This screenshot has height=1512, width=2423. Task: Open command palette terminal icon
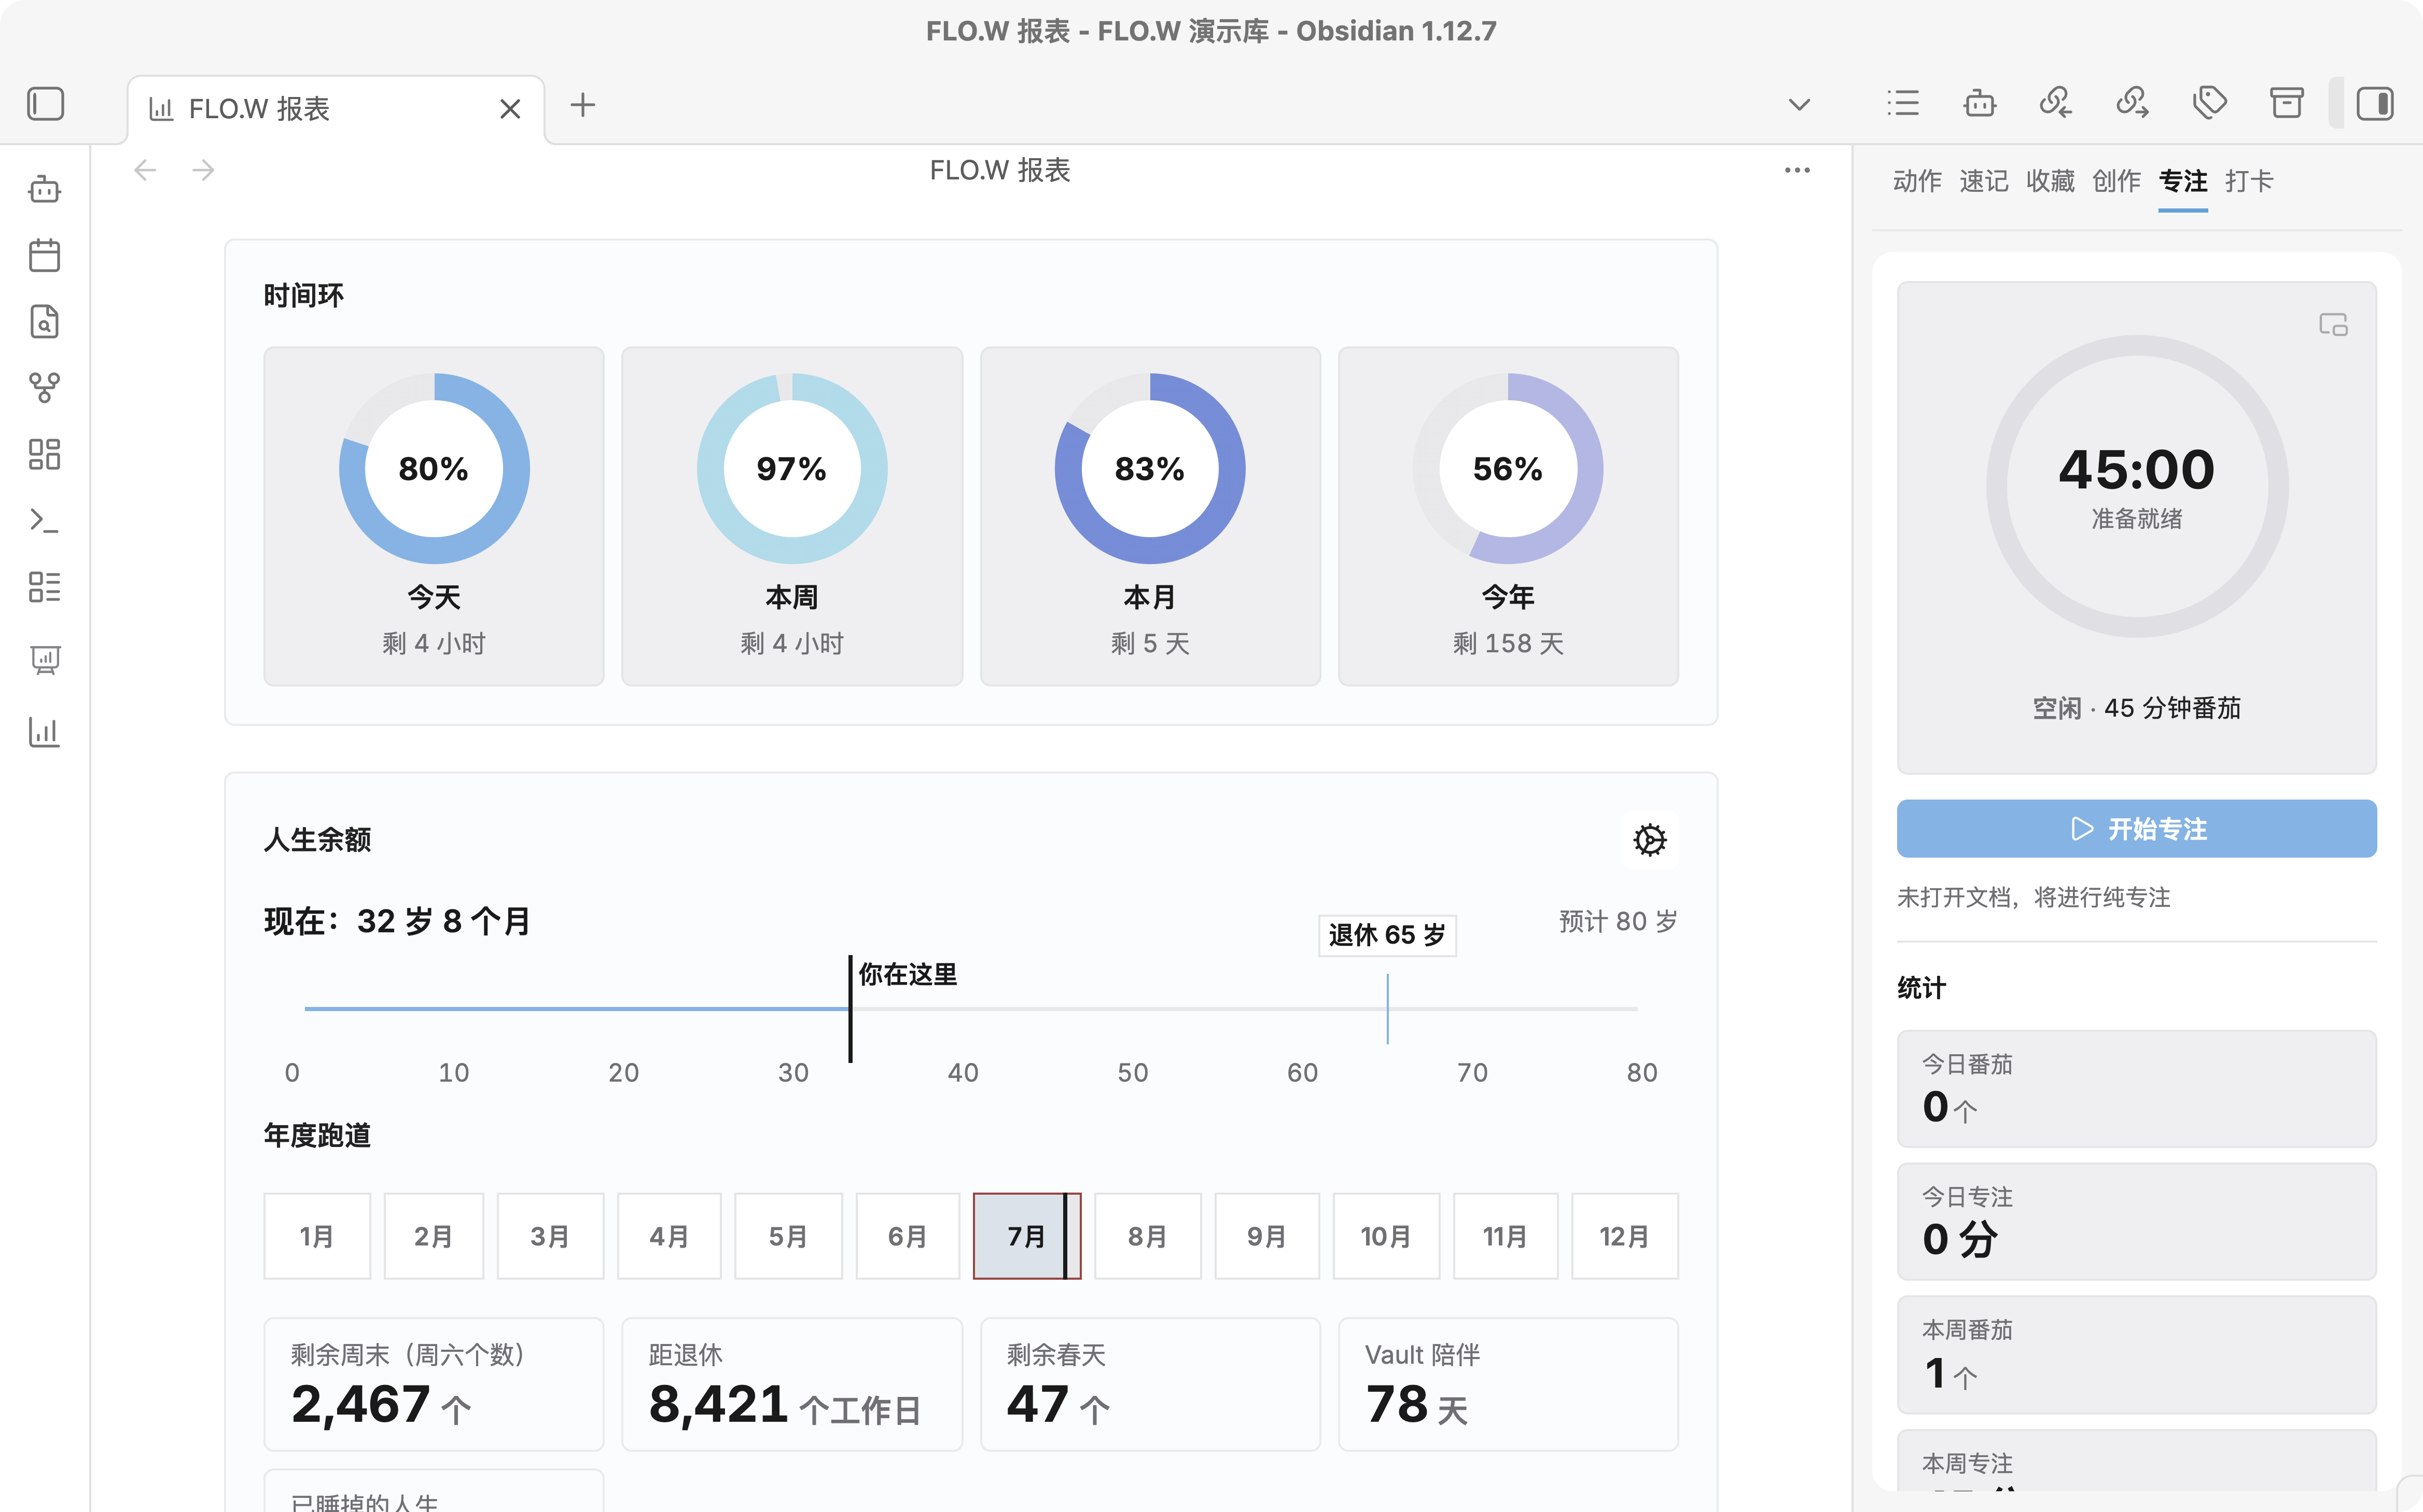click(44, 520)
